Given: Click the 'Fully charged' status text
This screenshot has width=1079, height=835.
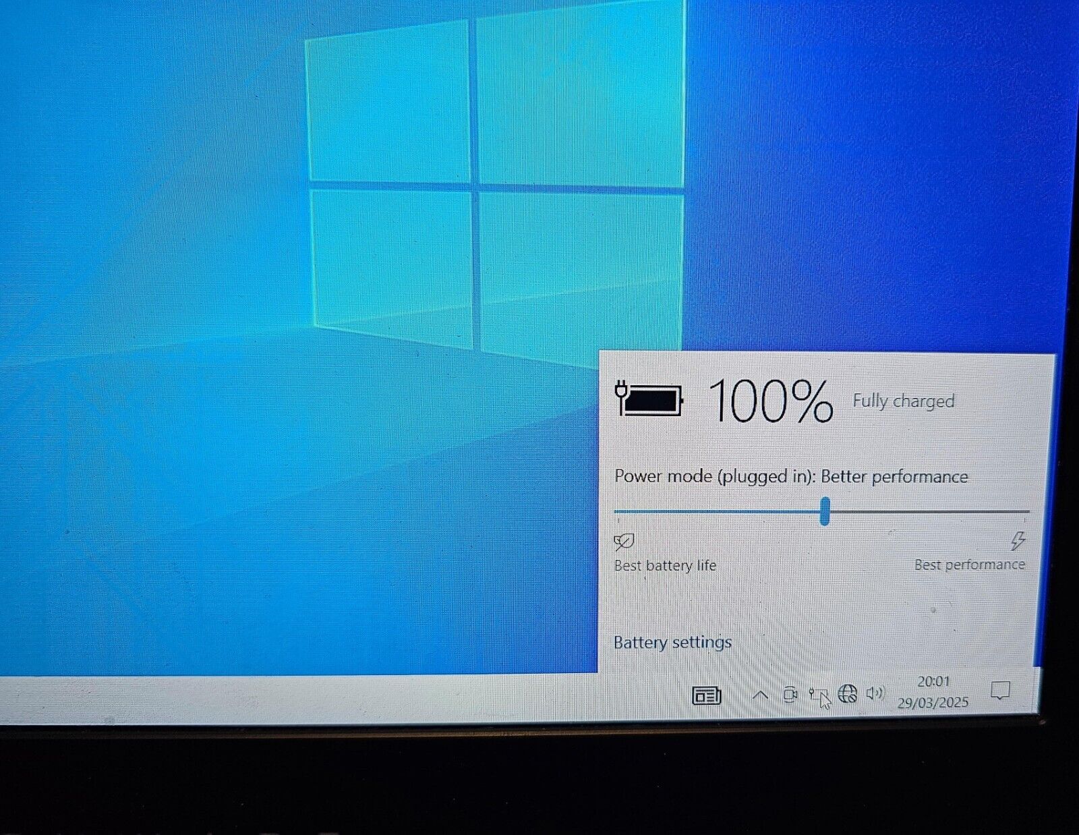Looking at the screenshot, I should (904, 401).
